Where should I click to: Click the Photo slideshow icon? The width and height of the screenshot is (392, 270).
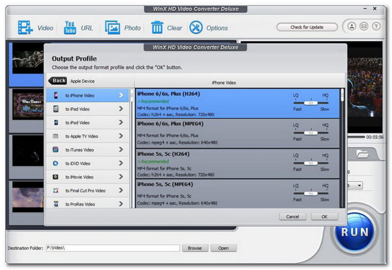[113, 27]
